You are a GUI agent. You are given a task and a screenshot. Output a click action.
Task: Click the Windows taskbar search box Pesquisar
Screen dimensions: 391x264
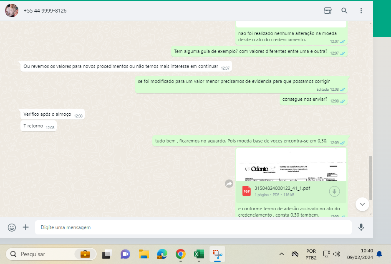51,254
